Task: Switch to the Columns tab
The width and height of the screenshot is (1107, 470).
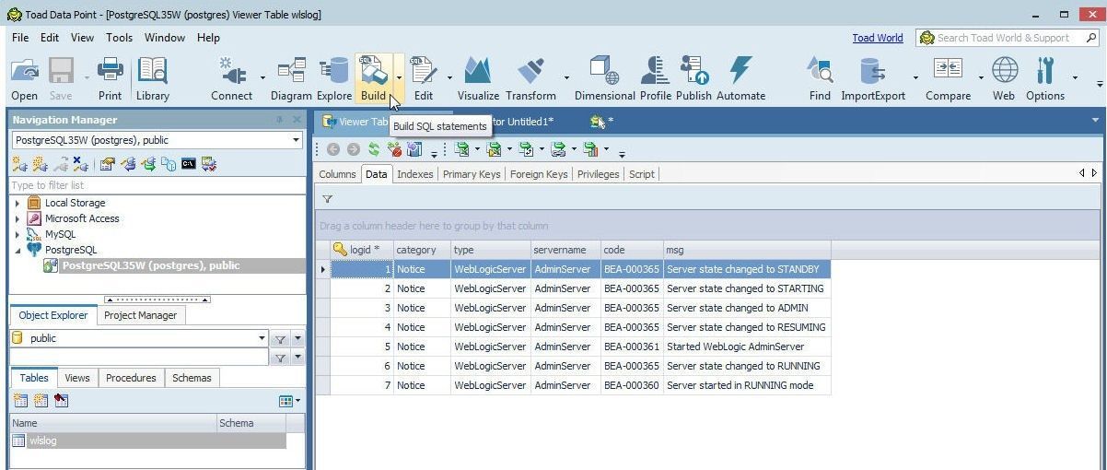Action: pyautogui.click(x=337, y=174)
